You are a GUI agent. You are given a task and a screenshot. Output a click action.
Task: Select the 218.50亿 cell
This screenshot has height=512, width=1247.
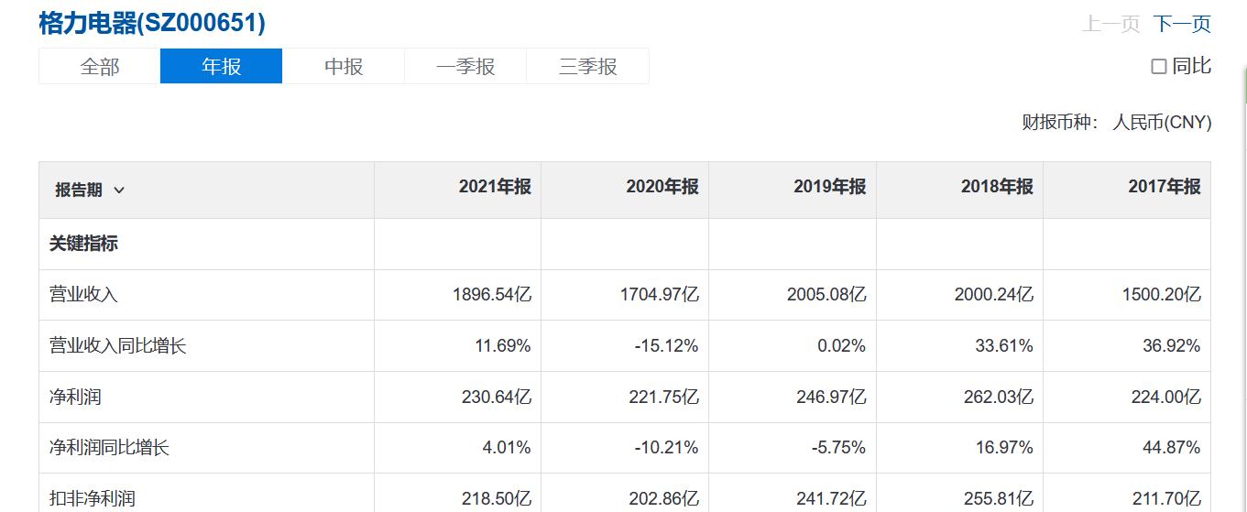457,495
